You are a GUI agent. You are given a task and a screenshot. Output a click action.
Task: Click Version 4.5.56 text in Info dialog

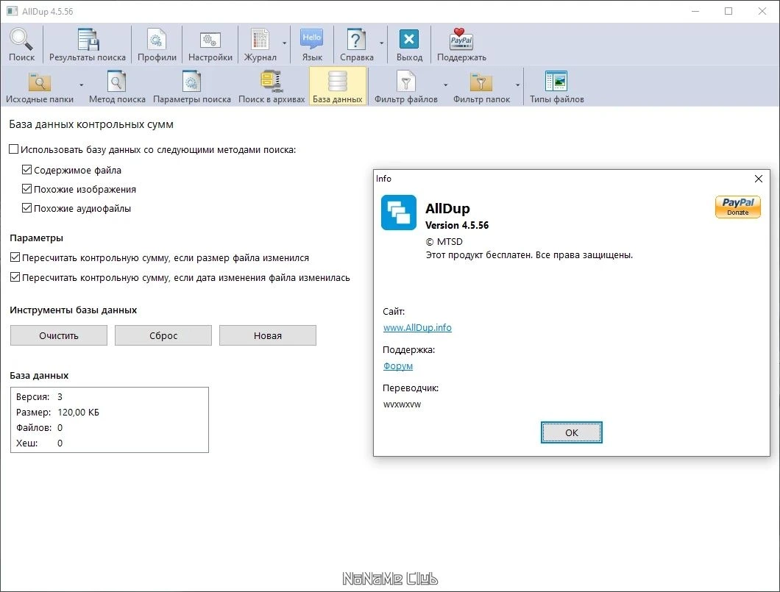click(x=457, y=225)
